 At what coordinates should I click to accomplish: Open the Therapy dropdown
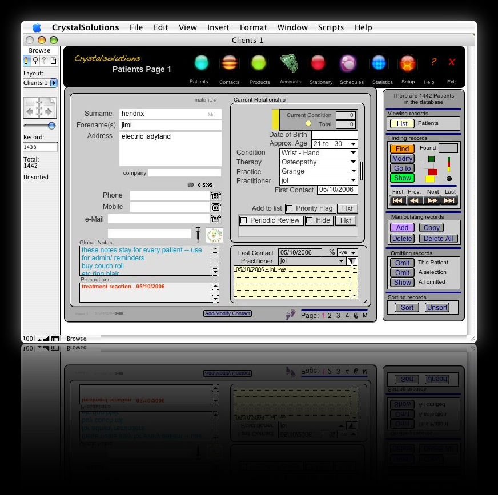353,162
